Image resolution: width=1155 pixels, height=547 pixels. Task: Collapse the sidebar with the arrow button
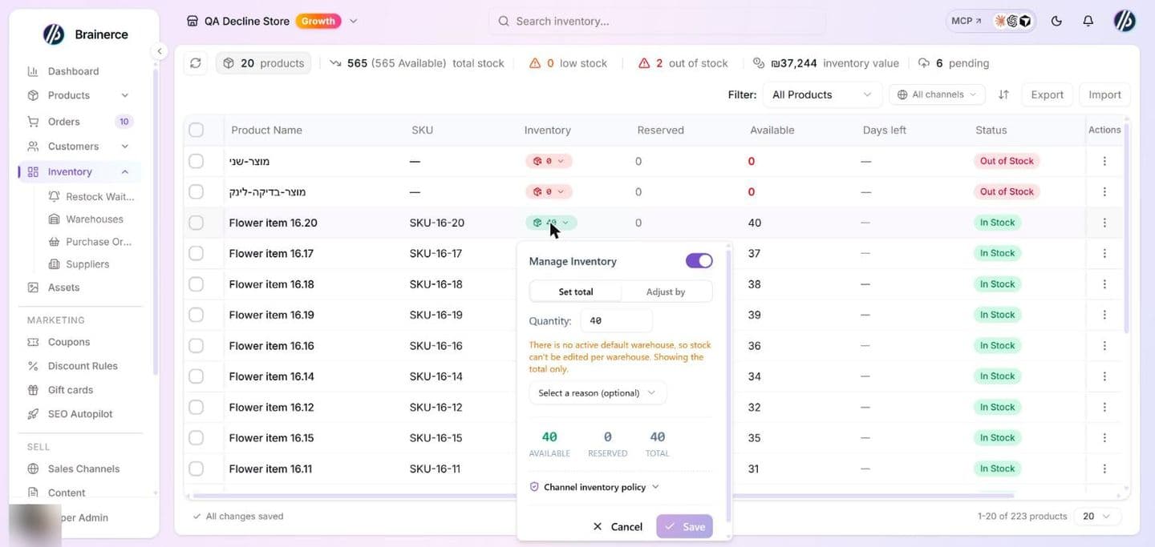(x=160, y=51)
